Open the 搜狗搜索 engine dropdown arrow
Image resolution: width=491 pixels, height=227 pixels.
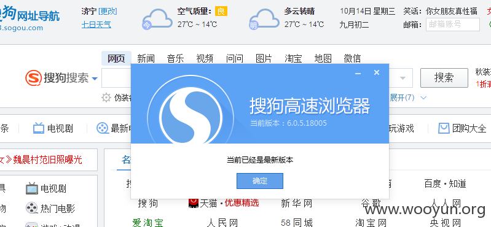pos(95,79)
